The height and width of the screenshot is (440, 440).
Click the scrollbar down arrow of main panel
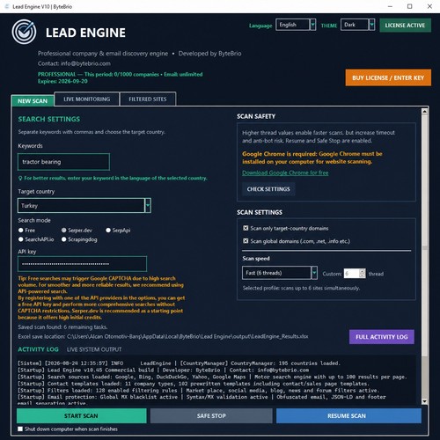[424, 401]
